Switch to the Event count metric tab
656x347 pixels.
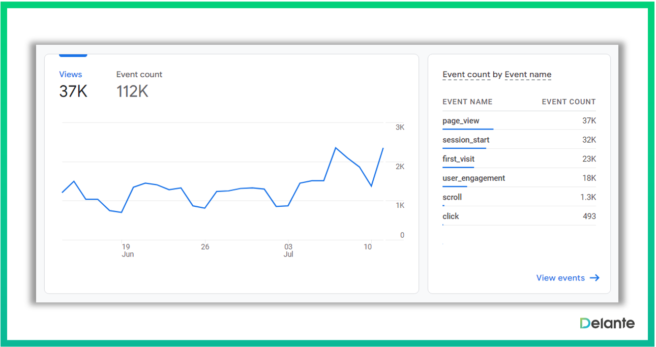coord(139,75)
